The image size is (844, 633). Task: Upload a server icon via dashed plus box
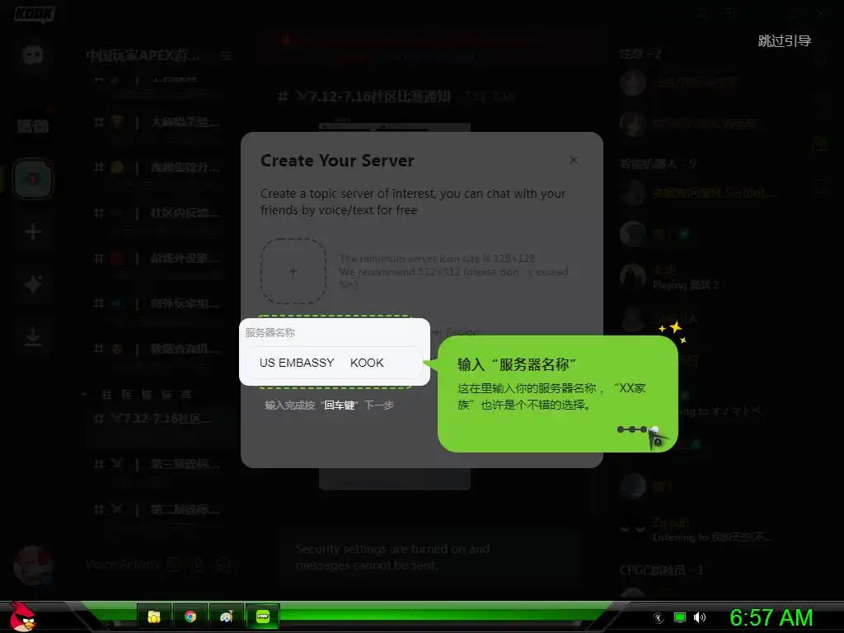pos(293,271)
